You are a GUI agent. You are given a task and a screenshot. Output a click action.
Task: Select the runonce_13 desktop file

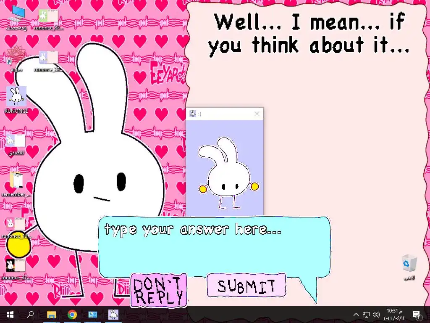click(x=16, y=228)
